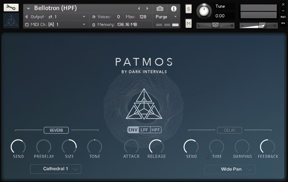Viewport: 288px width, 182px height.
Task: Toggle the delay time note sync icon
Action: click(x=208, y=156)
